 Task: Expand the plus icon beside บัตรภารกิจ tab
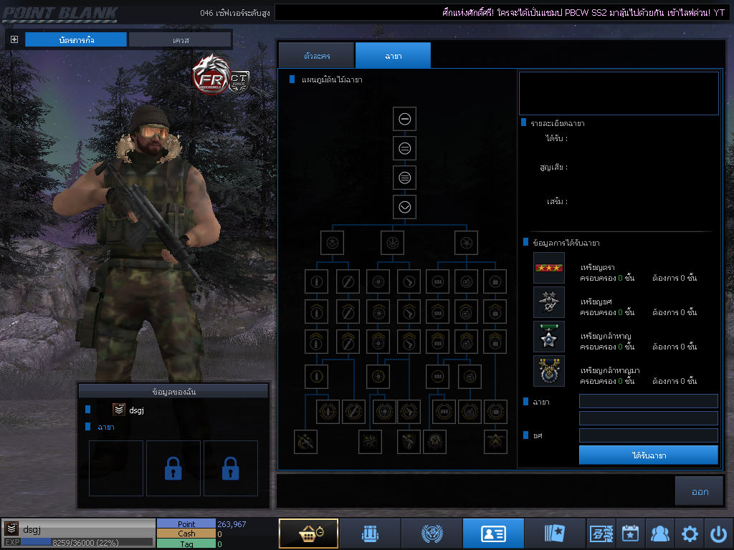(14, 40)
